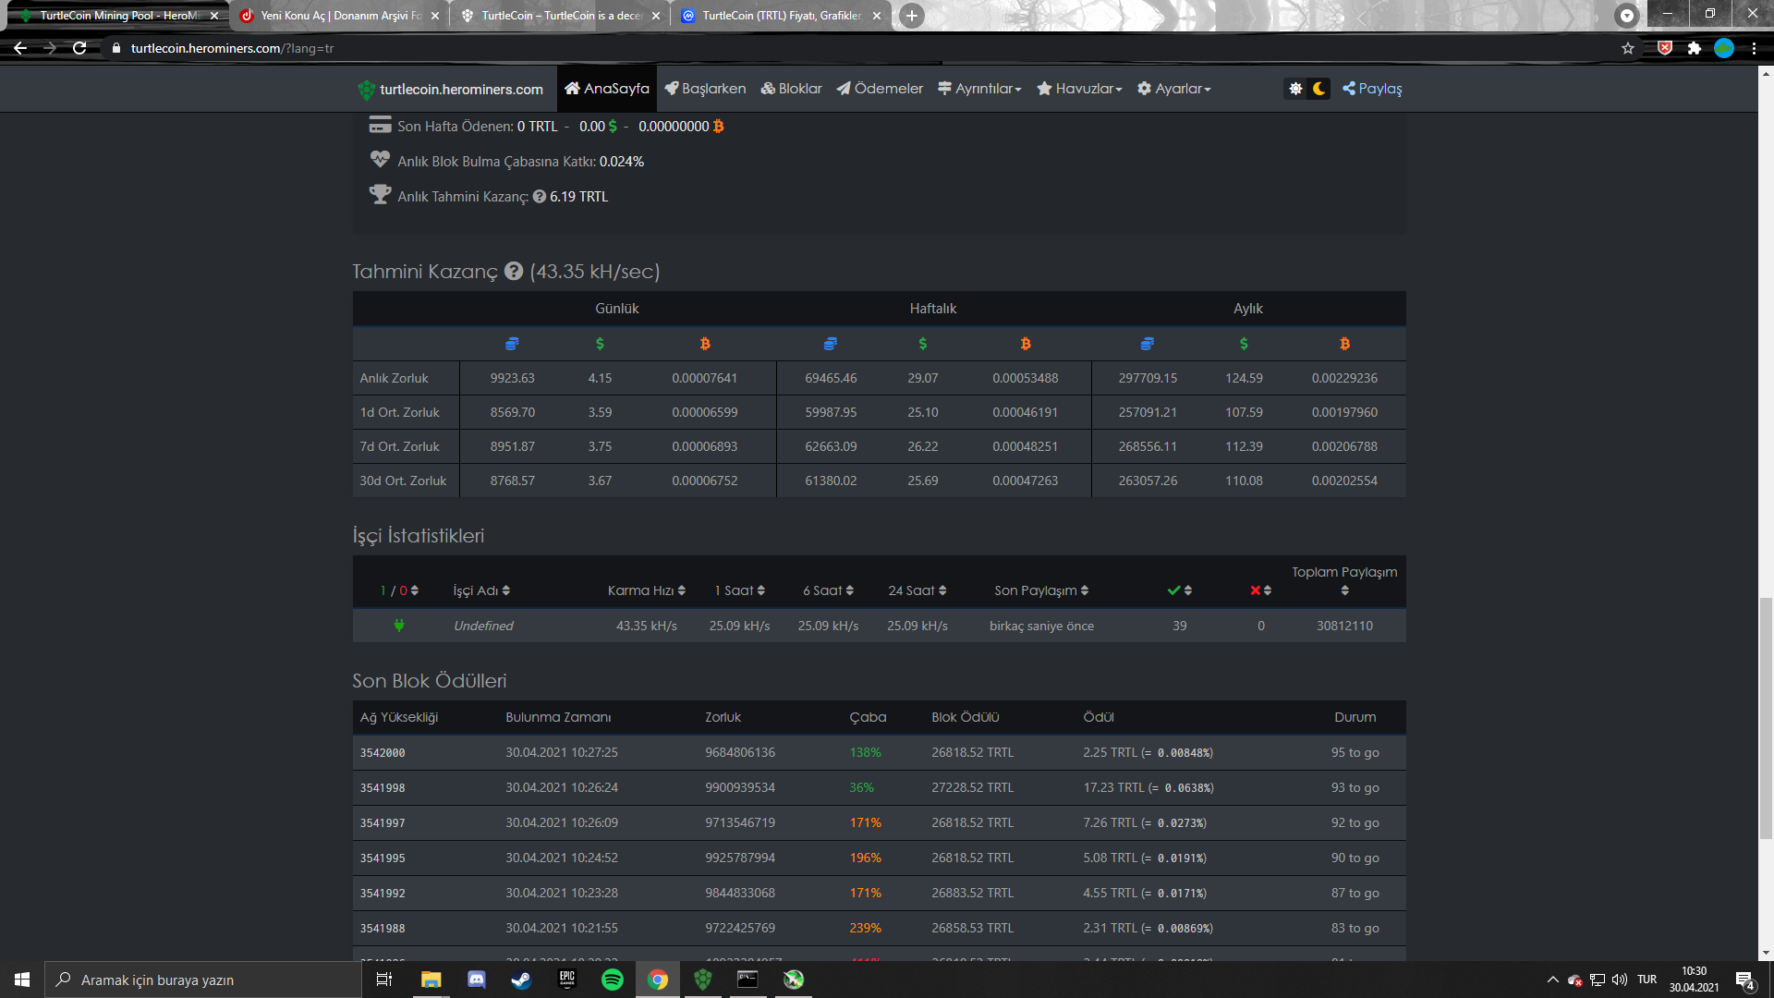Bookmark this page with star icon
1774x998 pixels.
click(1628, 48)
